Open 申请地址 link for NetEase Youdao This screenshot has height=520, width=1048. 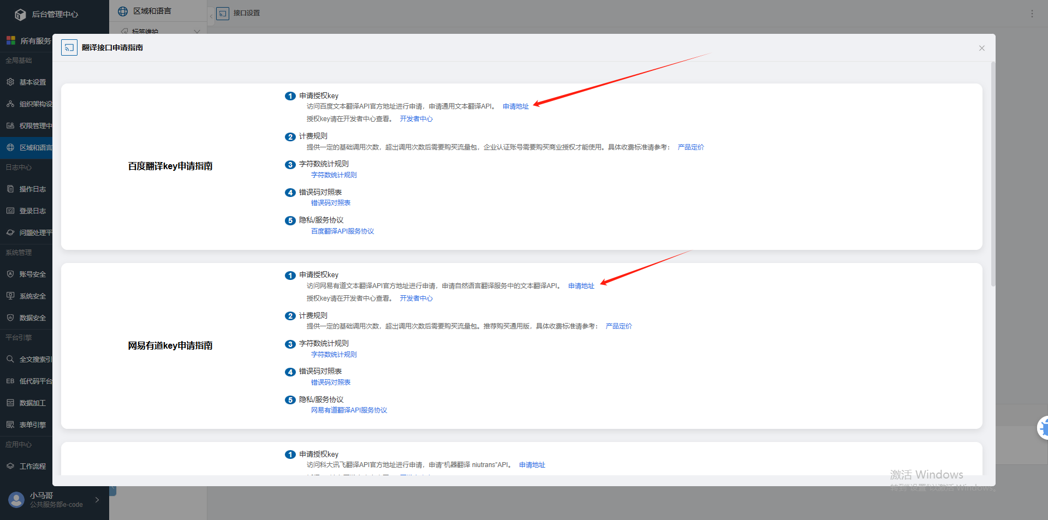pyautogui.click(x=581, y=286)
